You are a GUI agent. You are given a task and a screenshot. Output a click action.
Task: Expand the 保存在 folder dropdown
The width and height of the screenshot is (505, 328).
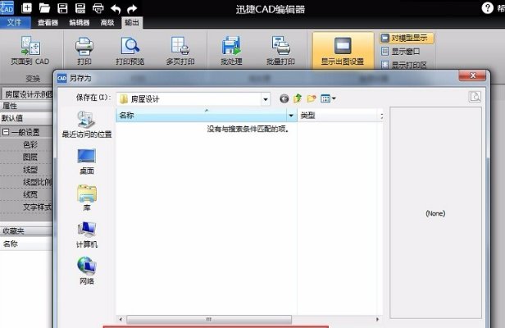tap(266, 99)
